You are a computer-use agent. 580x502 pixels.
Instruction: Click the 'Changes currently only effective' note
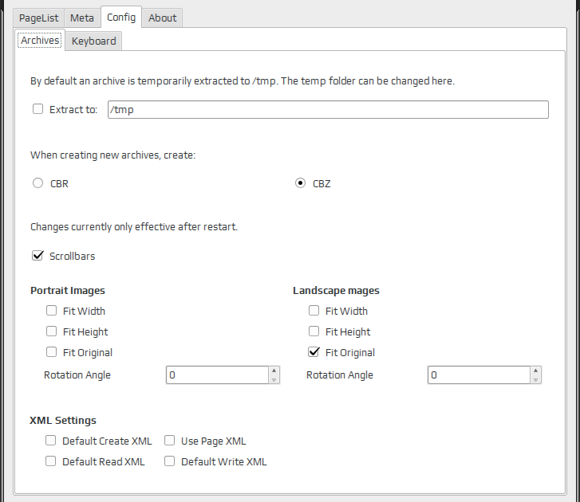134,227
